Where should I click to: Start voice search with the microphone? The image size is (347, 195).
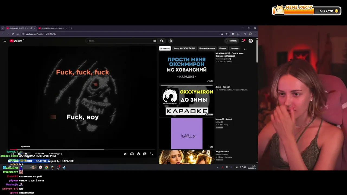(171, 41)
